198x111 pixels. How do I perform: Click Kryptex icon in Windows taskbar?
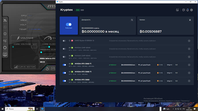(42, 109)
